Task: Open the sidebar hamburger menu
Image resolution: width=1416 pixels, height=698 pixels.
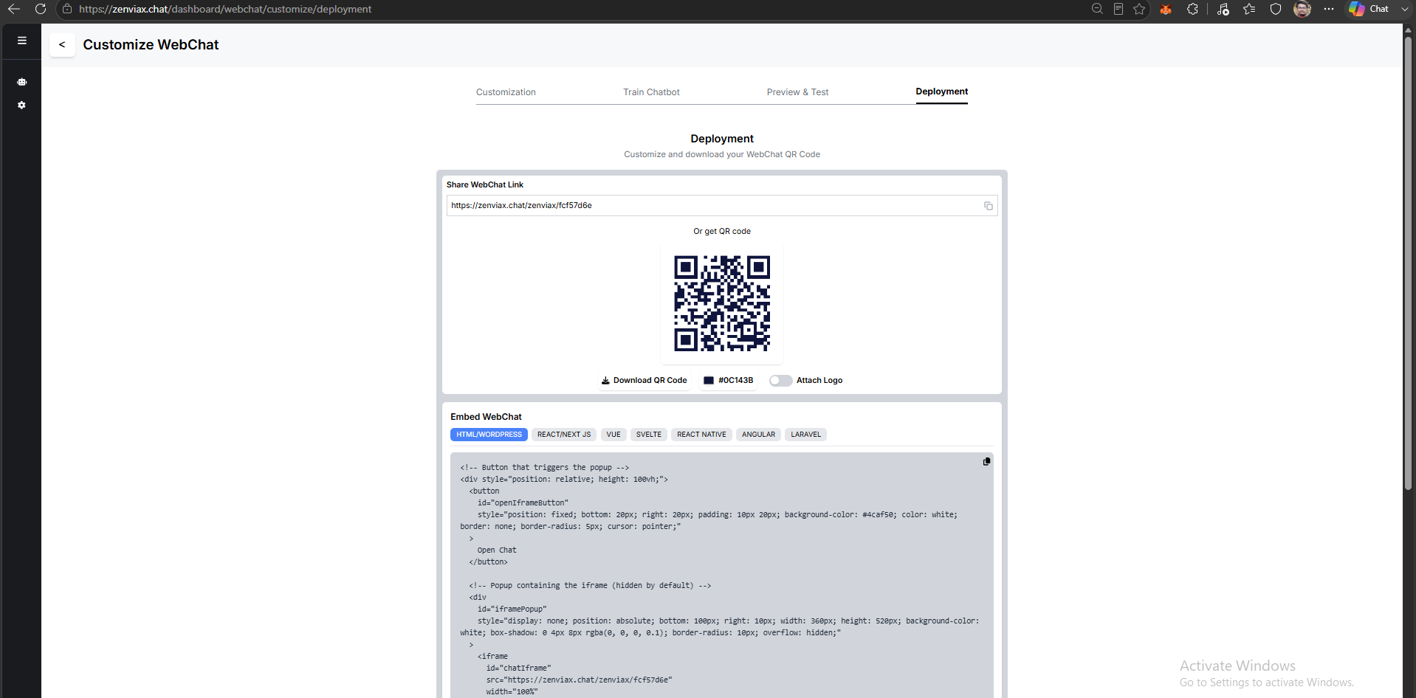Action: pyautogui.click(x=22, y=41)
